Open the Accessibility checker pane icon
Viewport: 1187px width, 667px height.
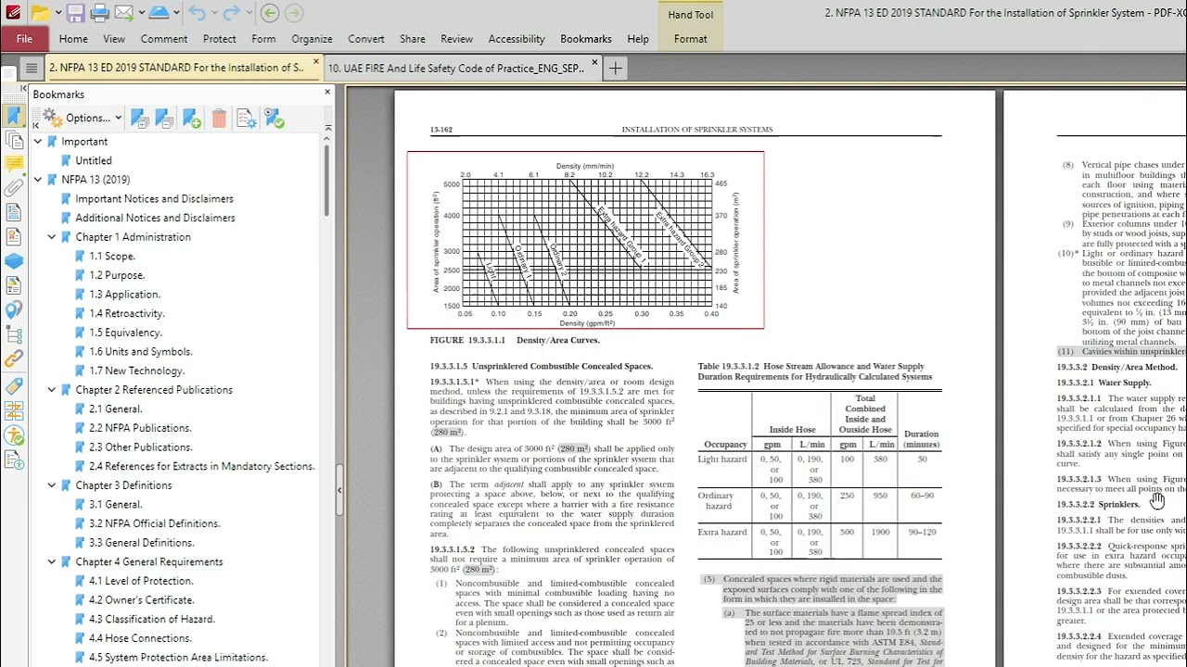tap(13, 434)
